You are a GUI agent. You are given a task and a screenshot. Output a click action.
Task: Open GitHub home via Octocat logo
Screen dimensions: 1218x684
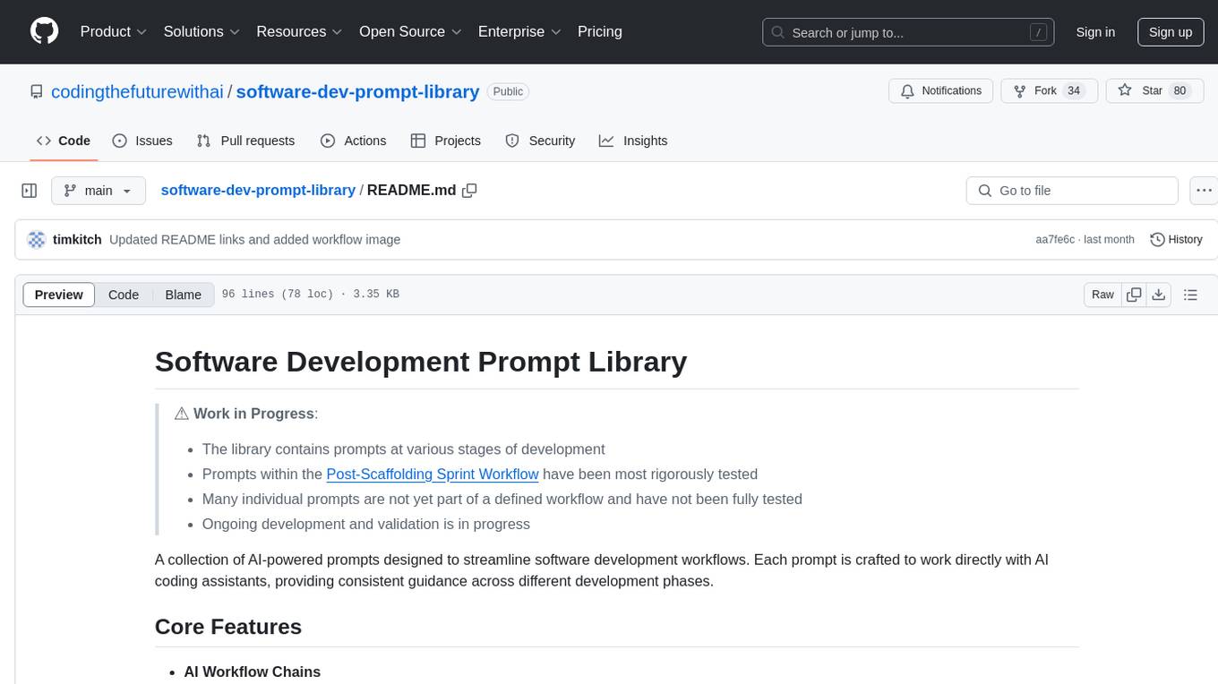(x=44, y=31)
